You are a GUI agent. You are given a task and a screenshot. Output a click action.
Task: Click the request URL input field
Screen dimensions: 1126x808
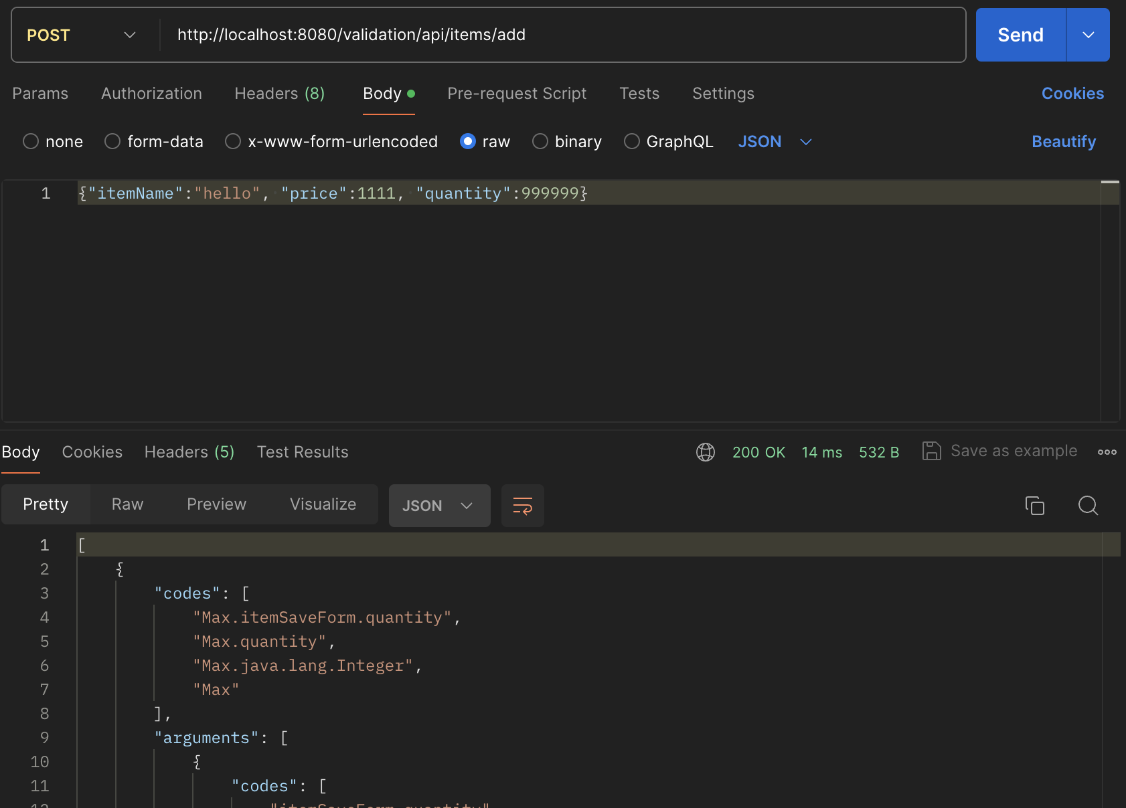[469, 34]
